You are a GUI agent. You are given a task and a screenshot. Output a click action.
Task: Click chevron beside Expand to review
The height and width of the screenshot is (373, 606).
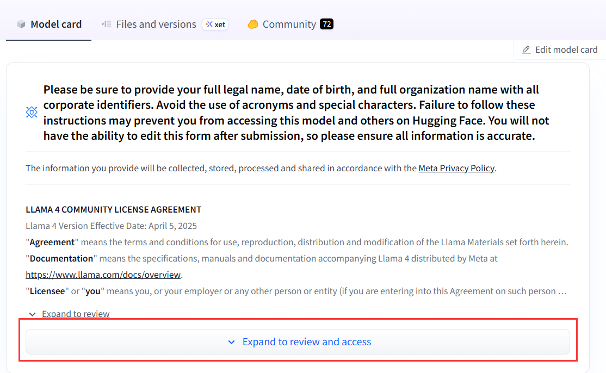pos(33,314)
